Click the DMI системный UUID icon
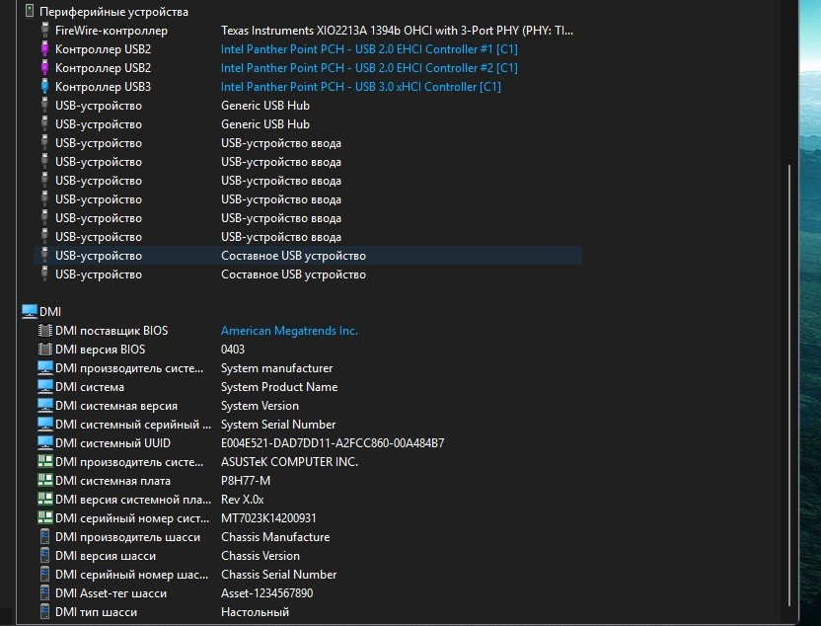 [x=44, y=443]
